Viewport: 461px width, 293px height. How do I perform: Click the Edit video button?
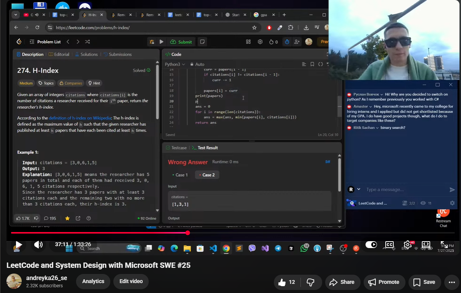[x=131, y=281]
